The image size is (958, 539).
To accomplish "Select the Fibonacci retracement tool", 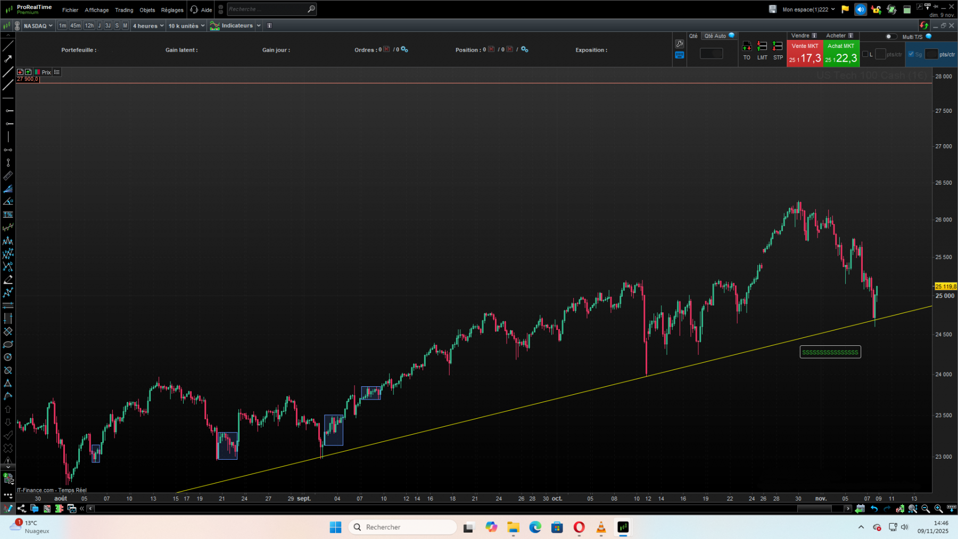I will pyautogui.click(x=8, y=214).
